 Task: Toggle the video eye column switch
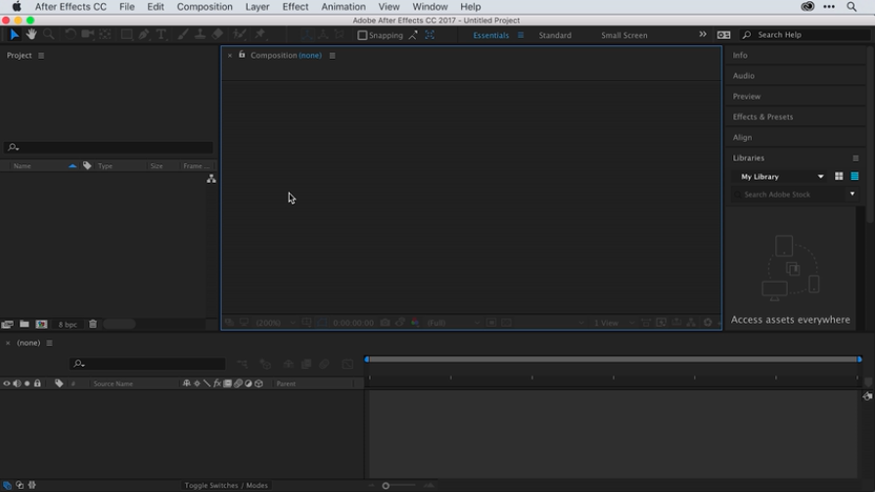tap(7, 383)
